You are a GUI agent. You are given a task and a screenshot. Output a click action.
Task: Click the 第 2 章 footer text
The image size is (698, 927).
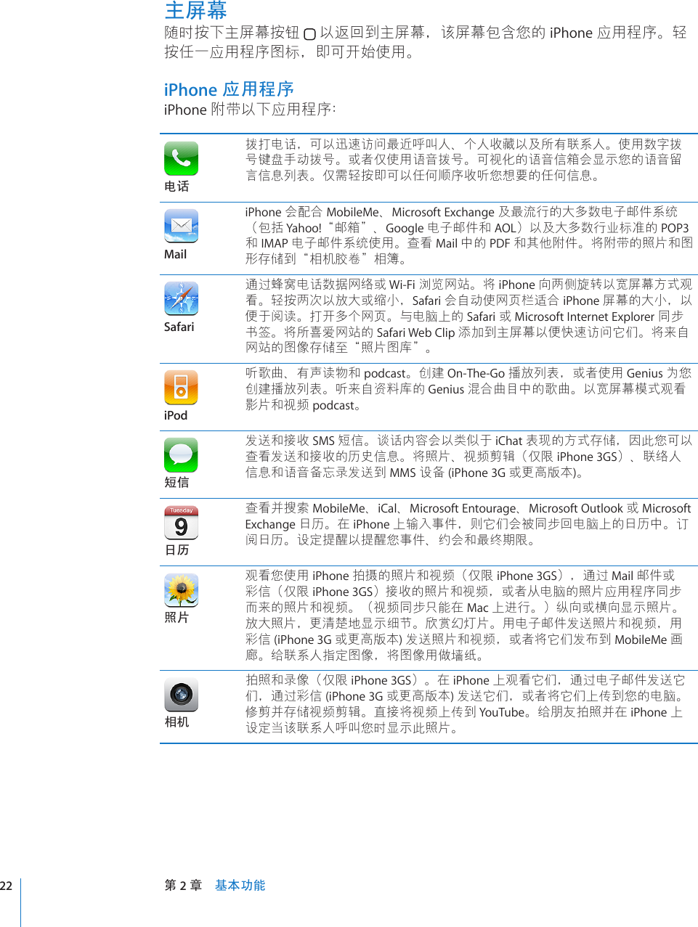pyautogui.click(x=183, y=885)
